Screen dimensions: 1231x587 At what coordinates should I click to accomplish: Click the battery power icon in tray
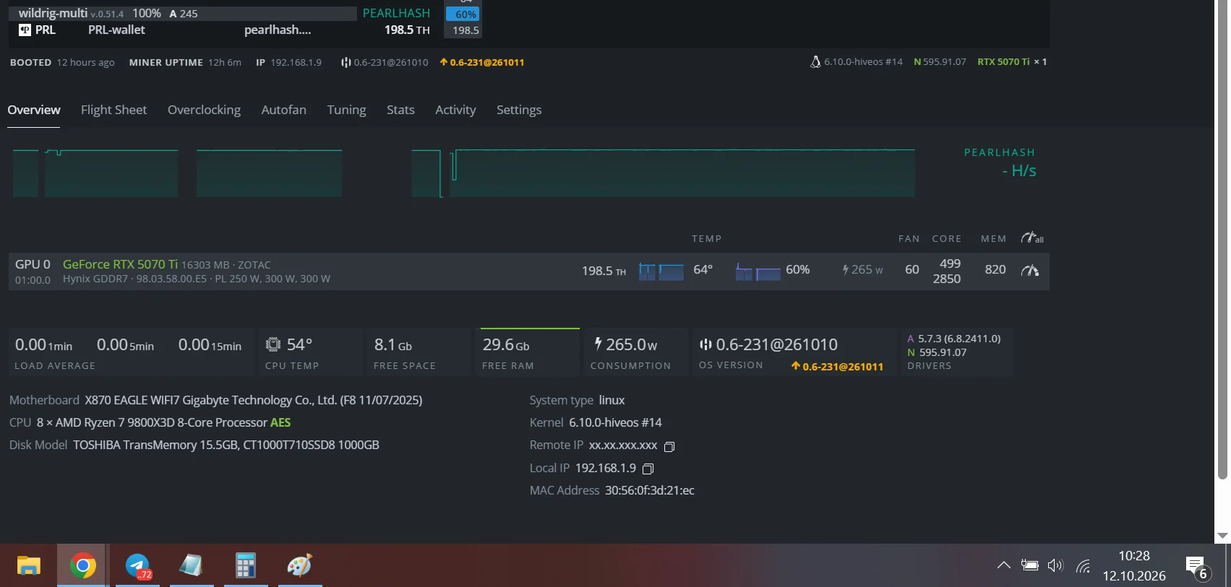click(x=1029, y=565)
